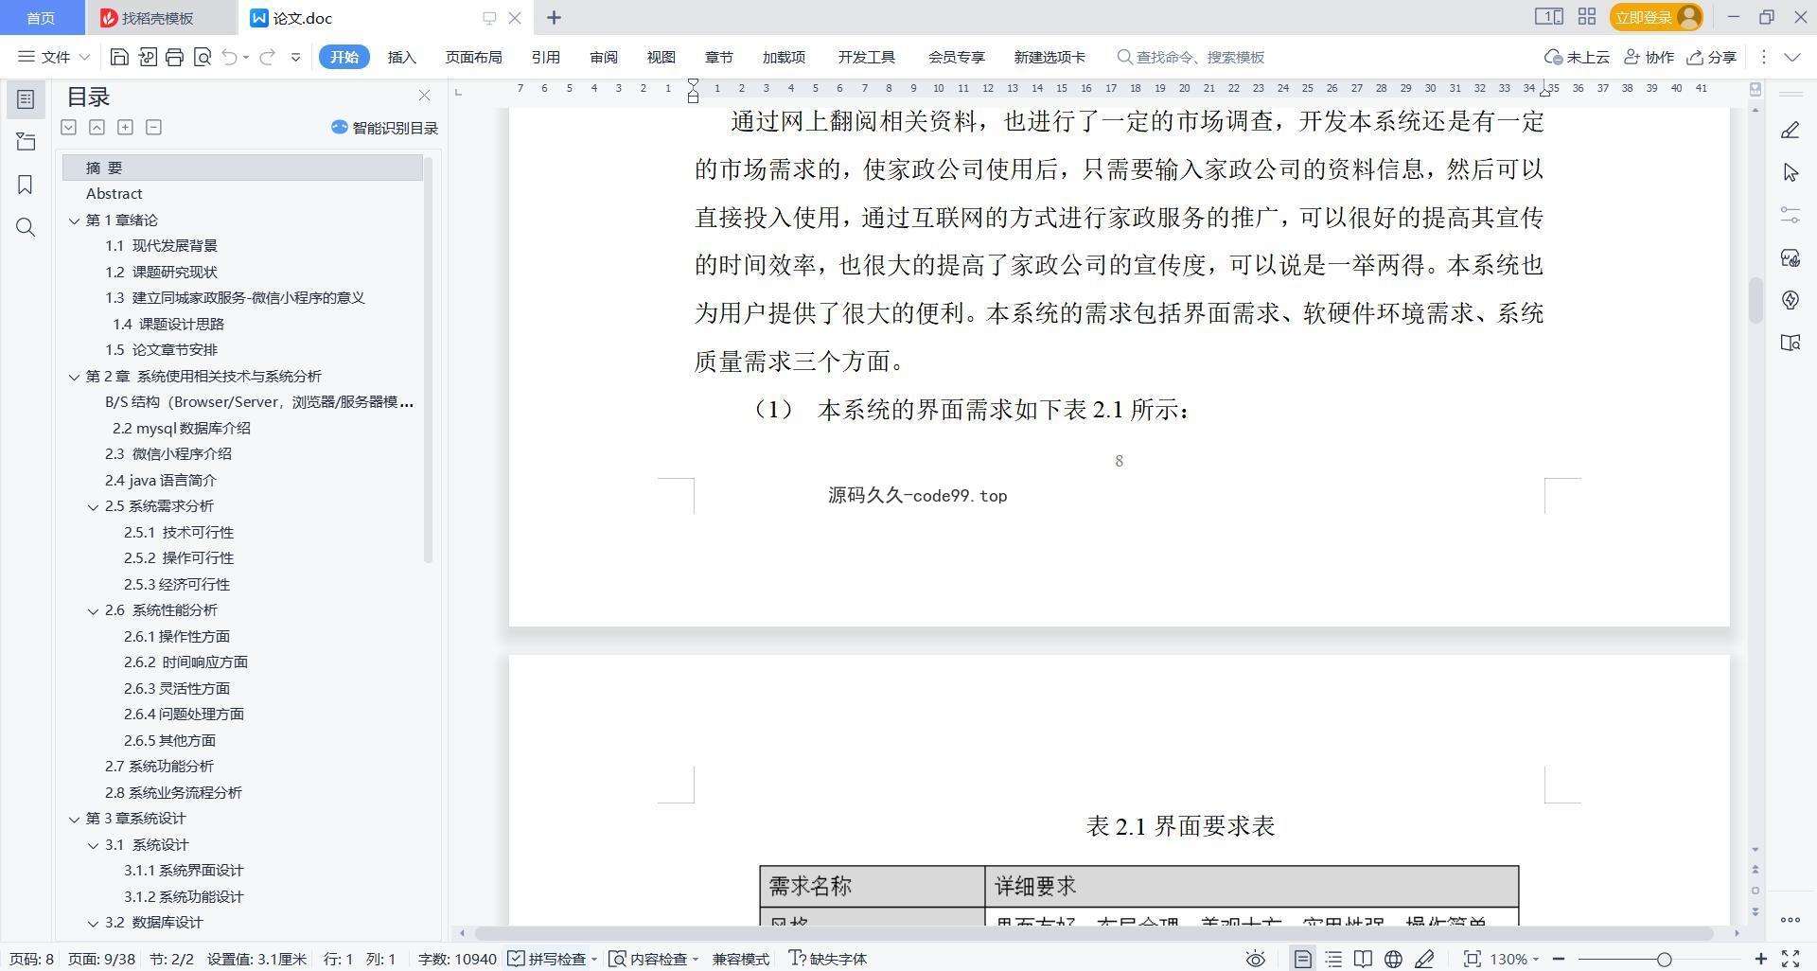
Task: Switch to 审阅 ribbon tab
Action: point(603,57)
